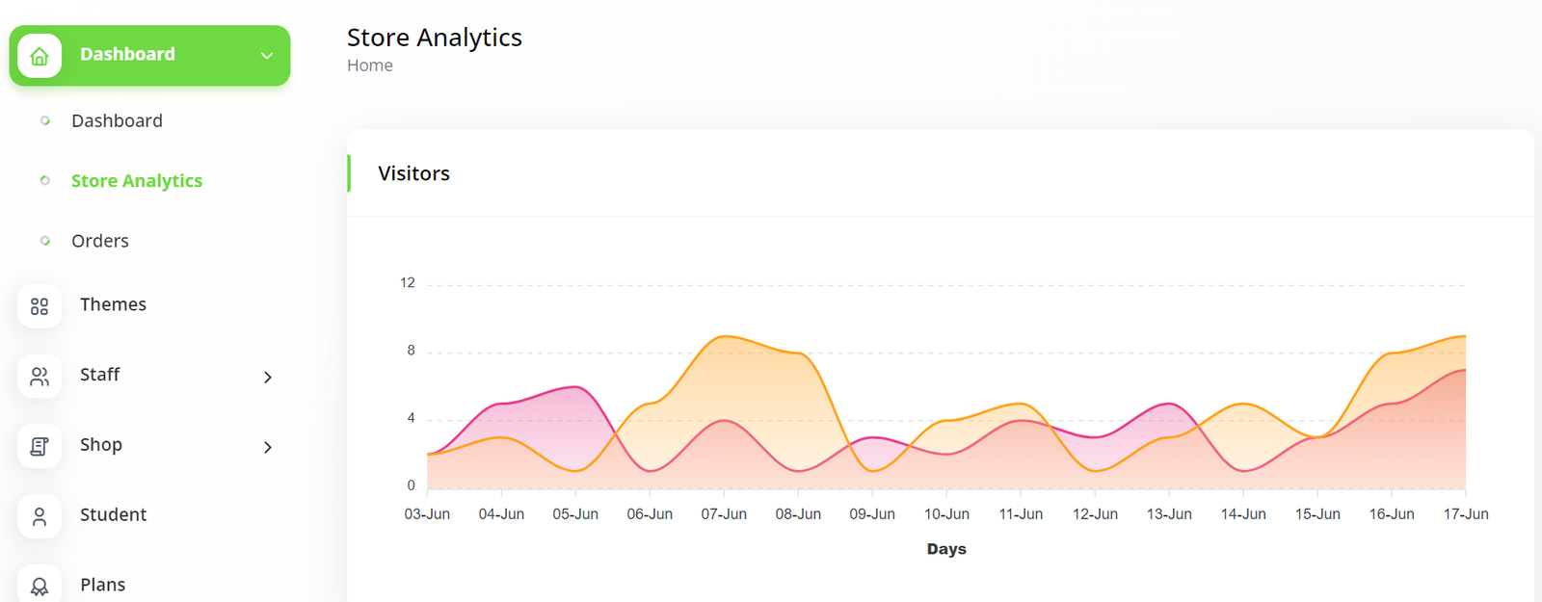Click the bullet dot beside Orders
The width and height of the screenshot is (1542, 602).
45,241
